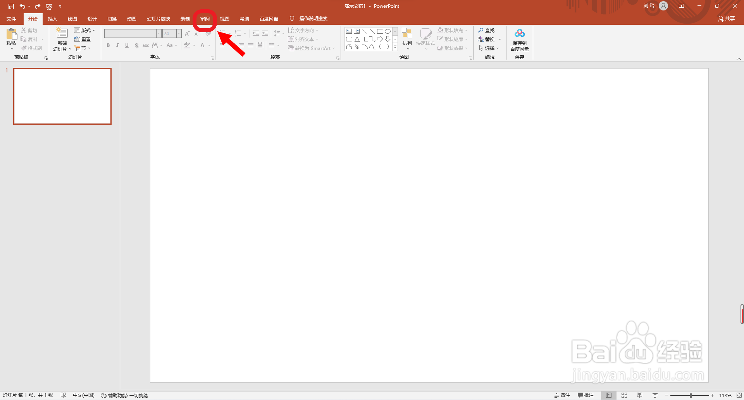Toggle Underline formatting
The image size is (744, 400).
(127, 45)
